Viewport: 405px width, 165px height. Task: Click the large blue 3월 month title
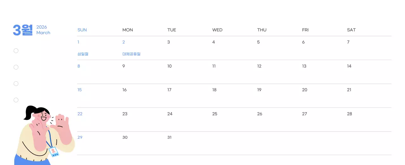(23, 30)
